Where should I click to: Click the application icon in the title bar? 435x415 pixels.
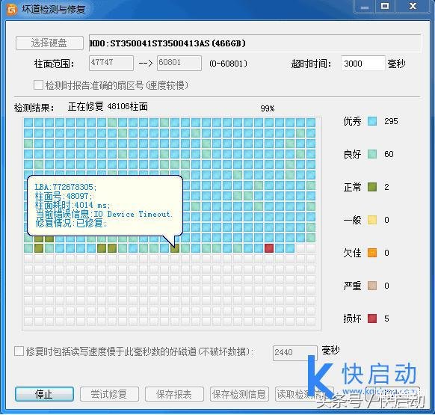coord(12,10)
